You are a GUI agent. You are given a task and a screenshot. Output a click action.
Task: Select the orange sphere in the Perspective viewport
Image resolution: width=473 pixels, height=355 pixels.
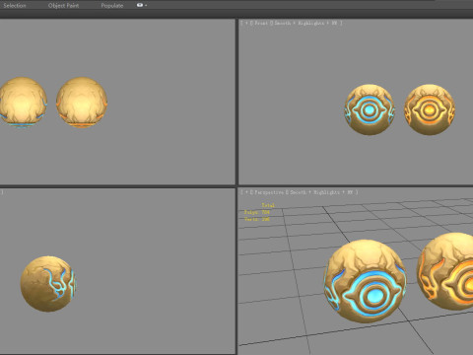(445, 271)
